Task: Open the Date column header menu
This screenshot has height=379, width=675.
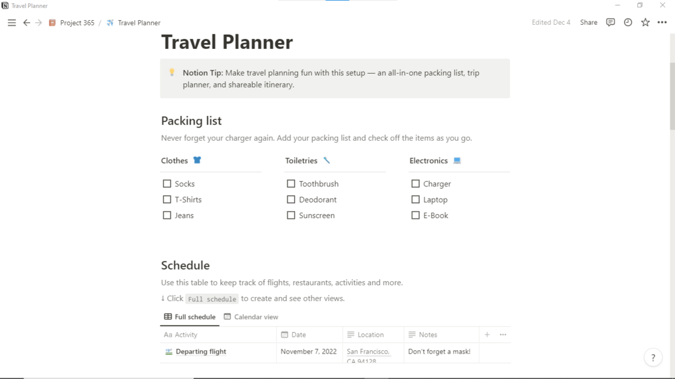Action: (299, 335)
